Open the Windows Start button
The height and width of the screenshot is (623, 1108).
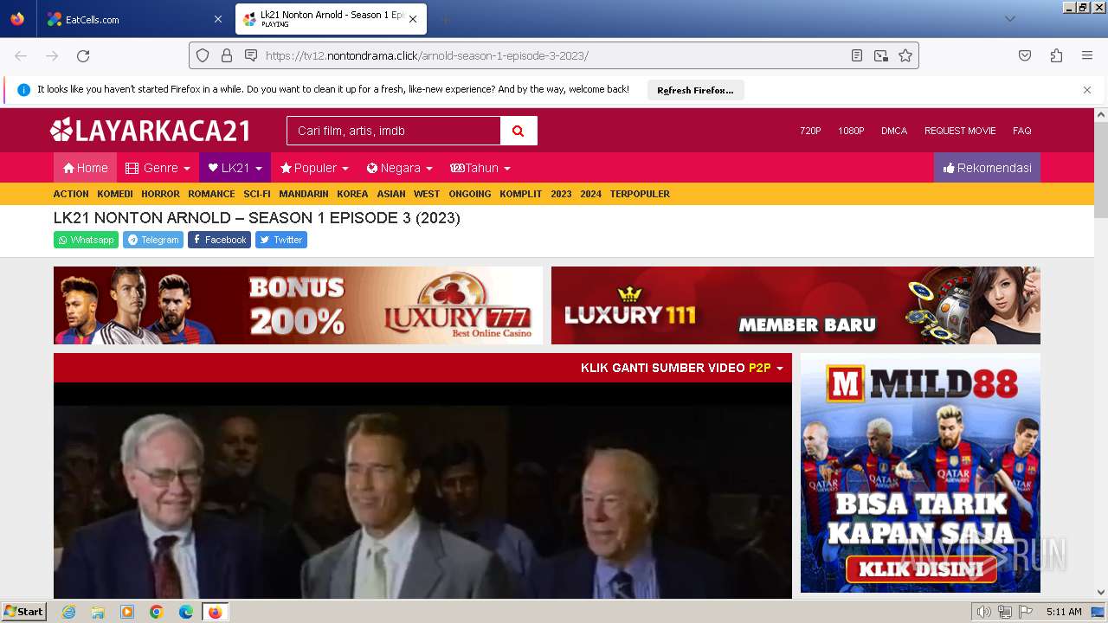(x=23, y=612)
